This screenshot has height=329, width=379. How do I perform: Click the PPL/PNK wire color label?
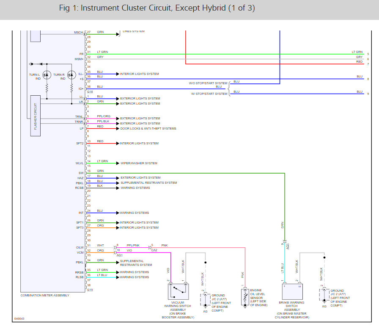point(133,245)
